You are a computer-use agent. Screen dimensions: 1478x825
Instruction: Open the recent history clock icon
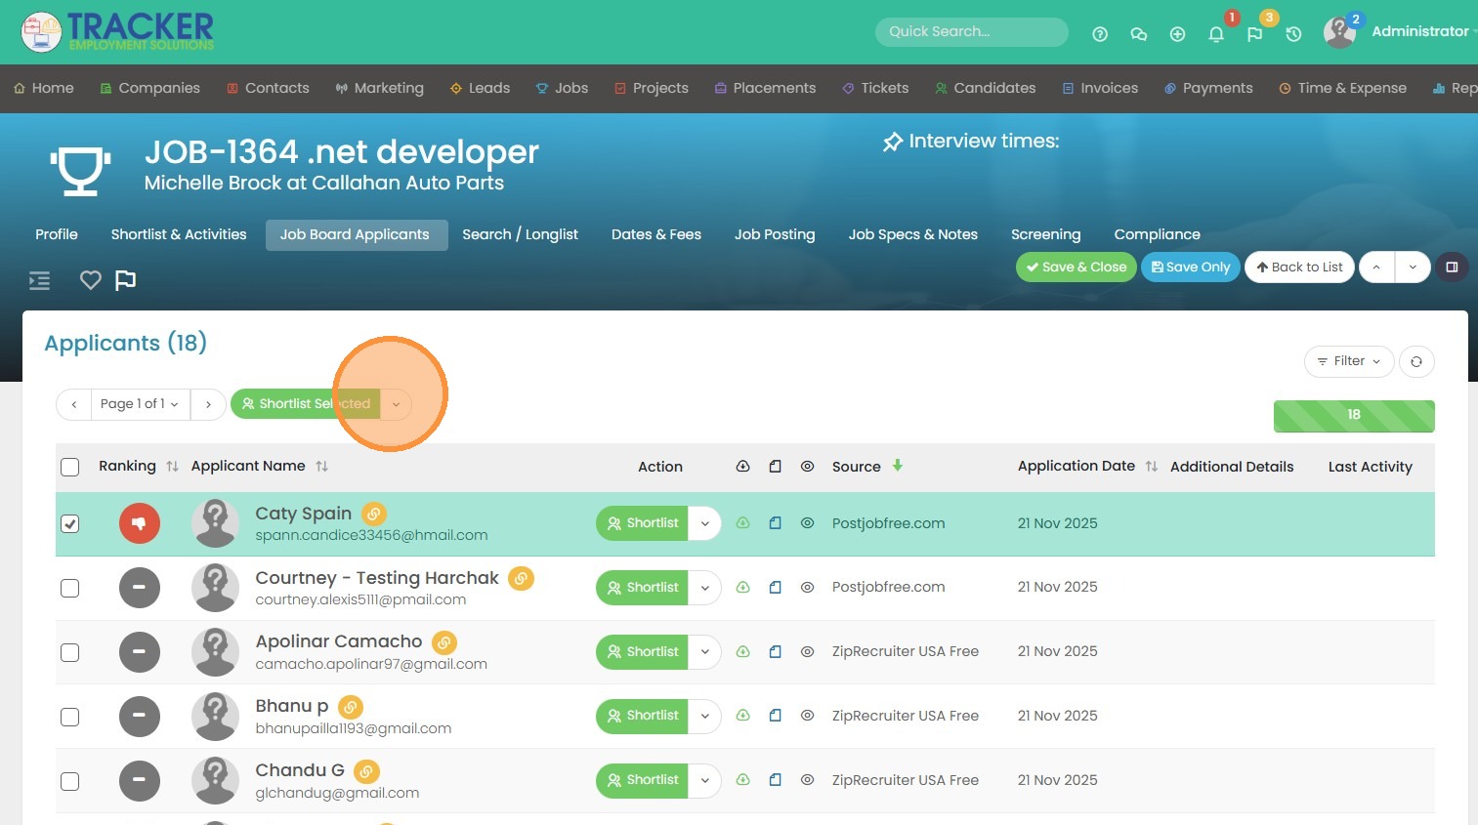pos(1293,34)
